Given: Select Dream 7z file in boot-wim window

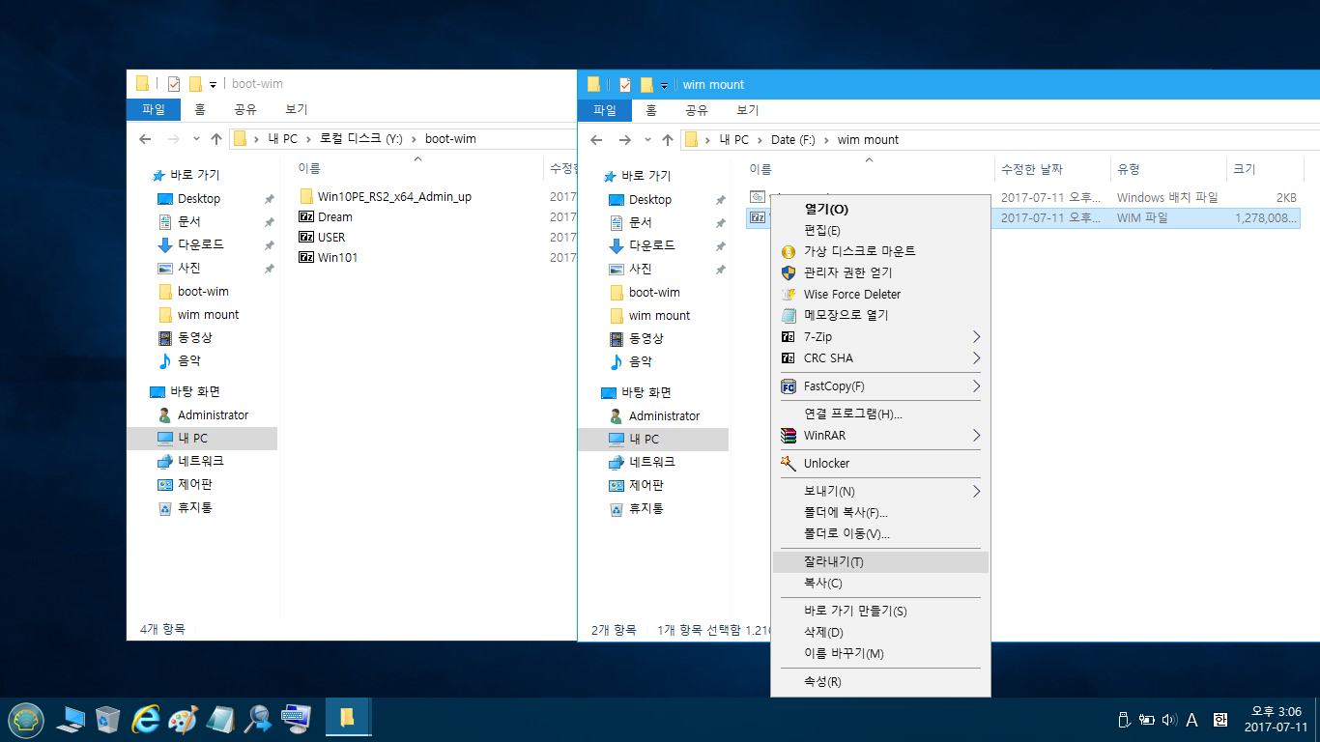Looking at the screenshot, I should pos(335,216).
